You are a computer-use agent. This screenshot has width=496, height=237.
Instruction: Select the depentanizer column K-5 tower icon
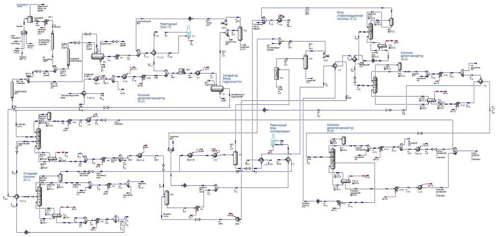click(x=375, y=85)
